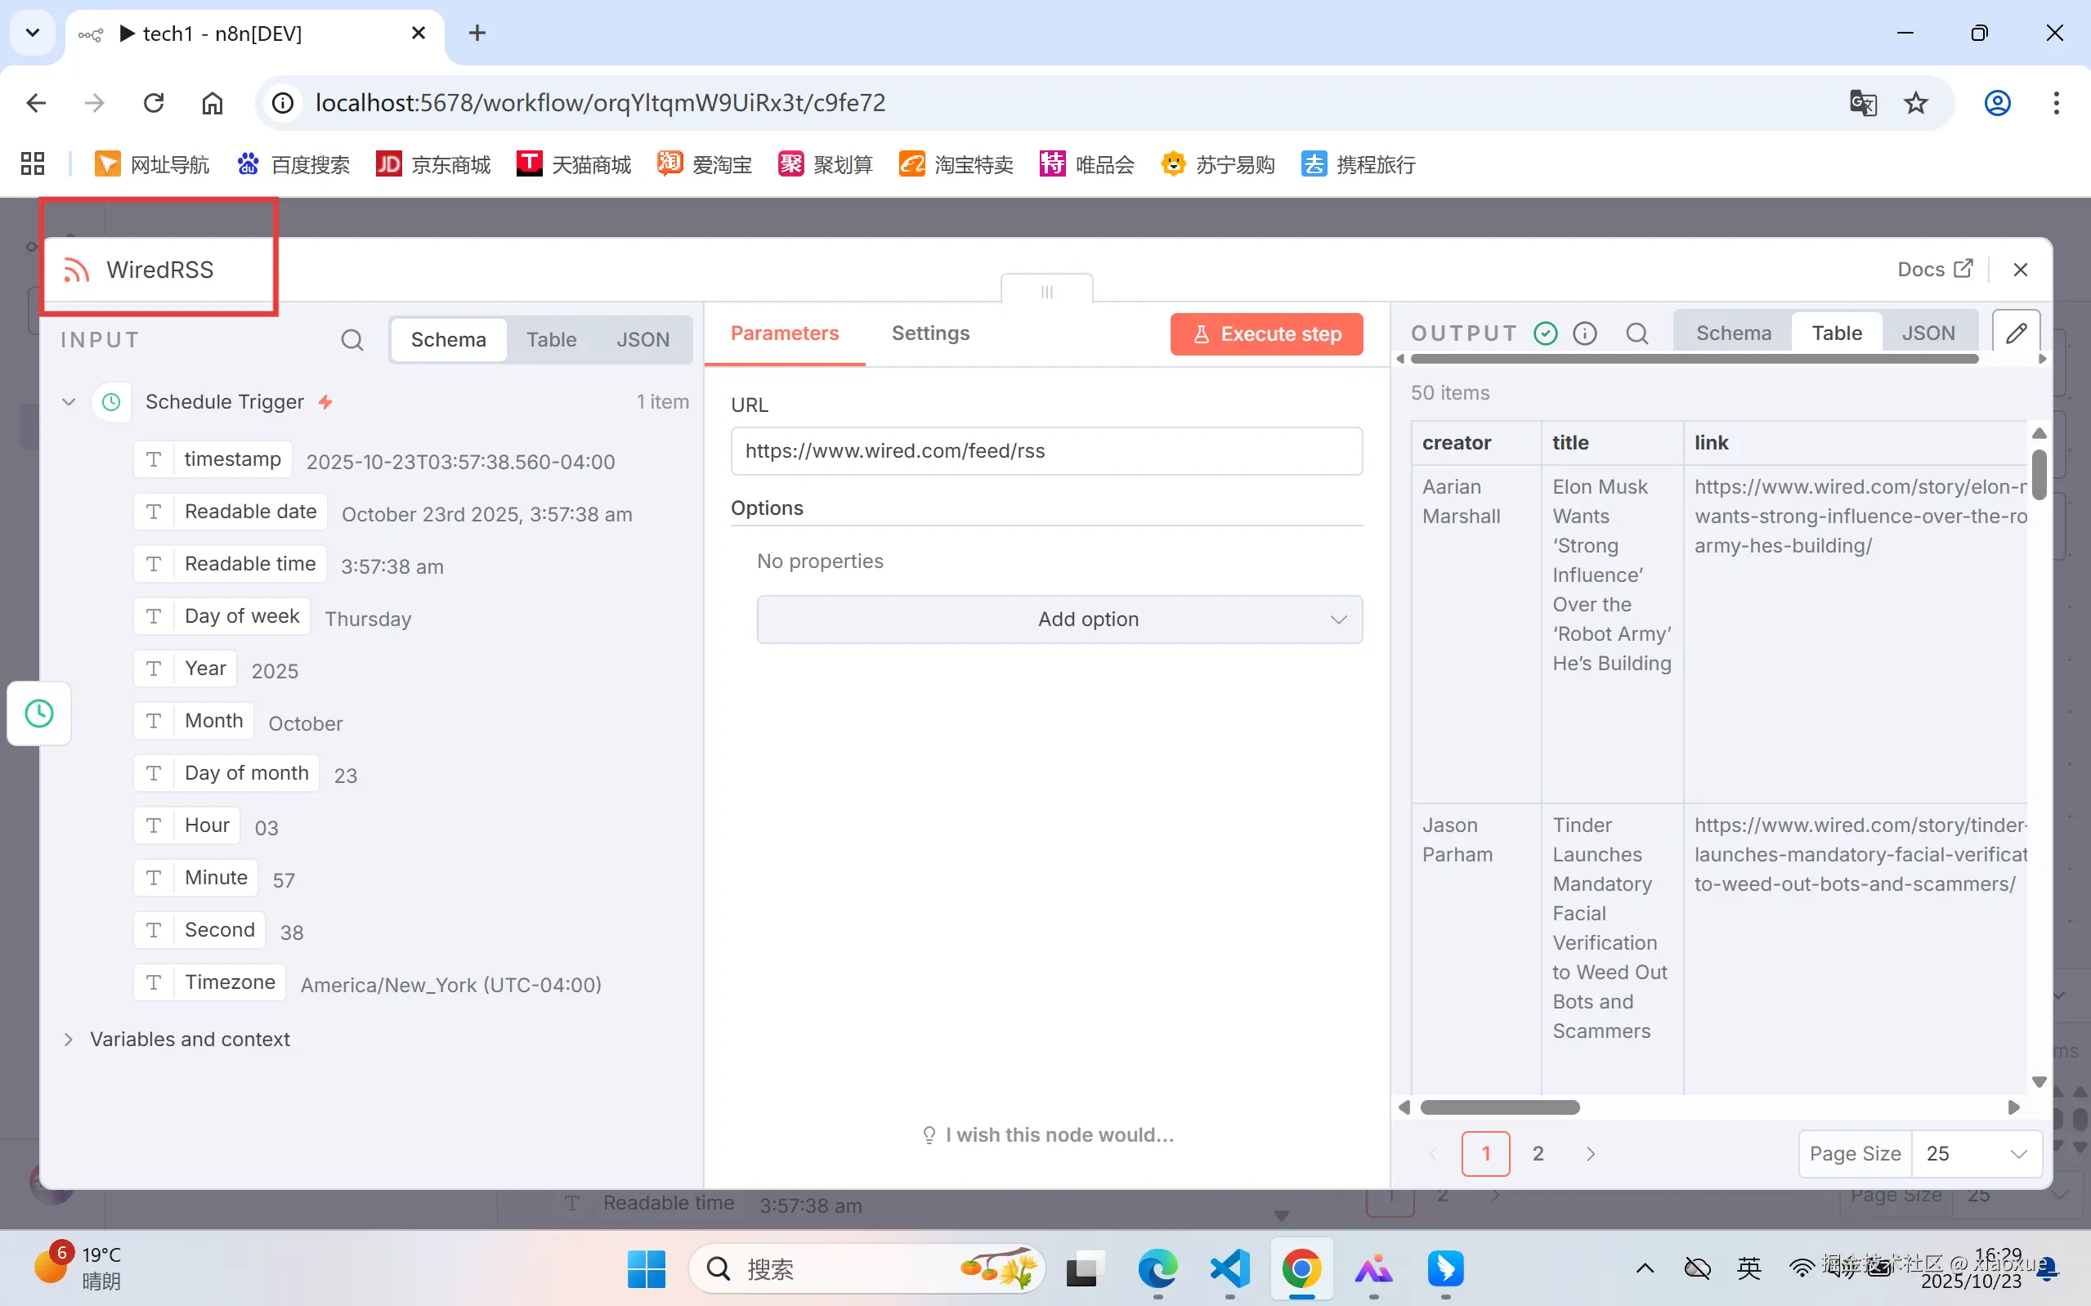Collapse the Schedule Trigger tree
This screenshot has height=1306, width=2091.
pos(69,401)
